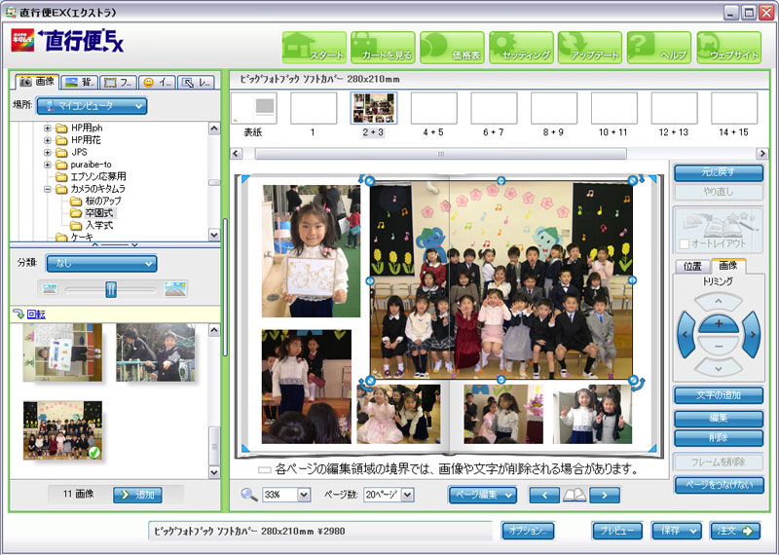Collapse the カメラのキタムラ folder
This screenshot has height=555, width=779.
coord(48,189)
